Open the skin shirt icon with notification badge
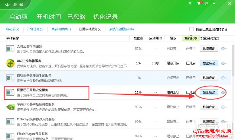Screen dimensions: 235x140 click(x=200, y=3)
